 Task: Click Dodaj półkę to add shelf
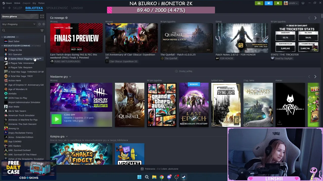(x=185, y=71)
